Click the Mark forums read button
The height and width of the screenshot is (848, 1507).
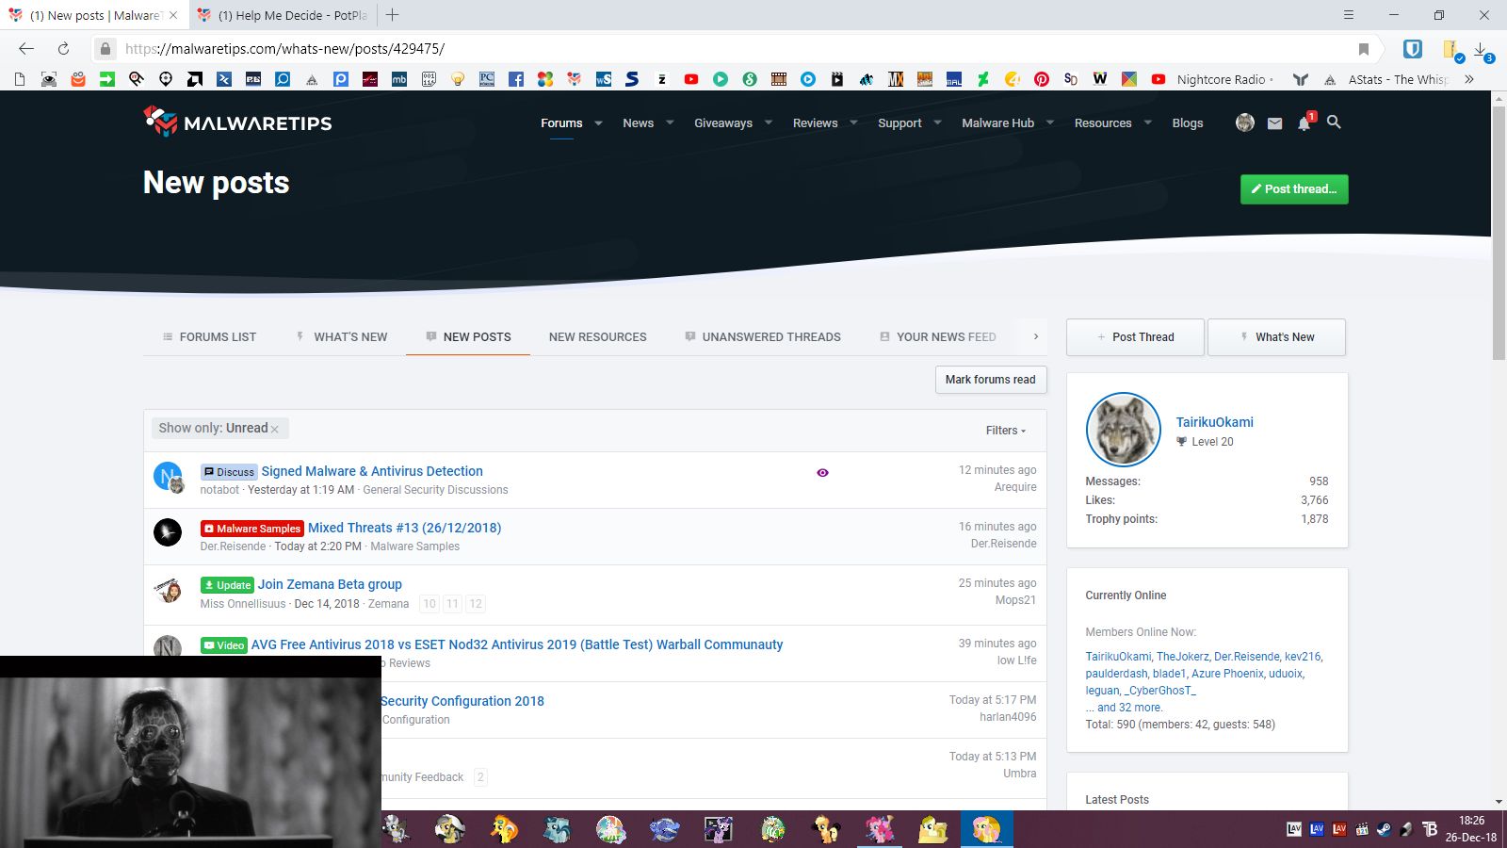pos(990,380)
